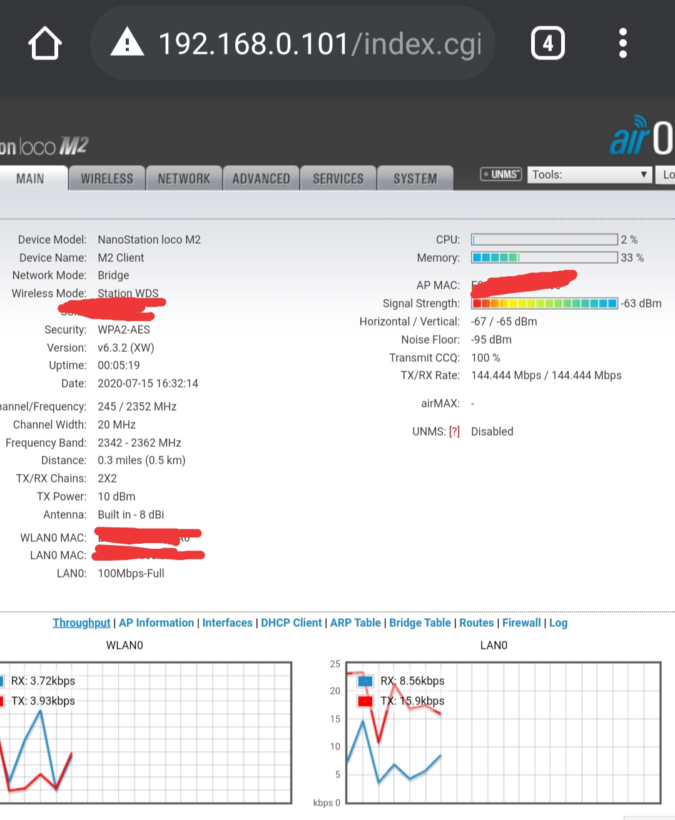Image resolution: width=675 pixels, height=820 pixels.
Task: Click the Memory percentage 33 %
Action: click(632, 257)
